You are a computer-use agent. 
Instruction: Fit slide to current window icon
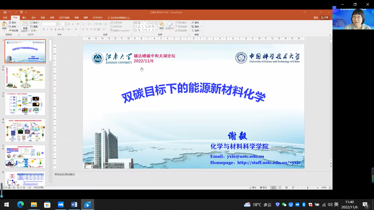(330, 188)
